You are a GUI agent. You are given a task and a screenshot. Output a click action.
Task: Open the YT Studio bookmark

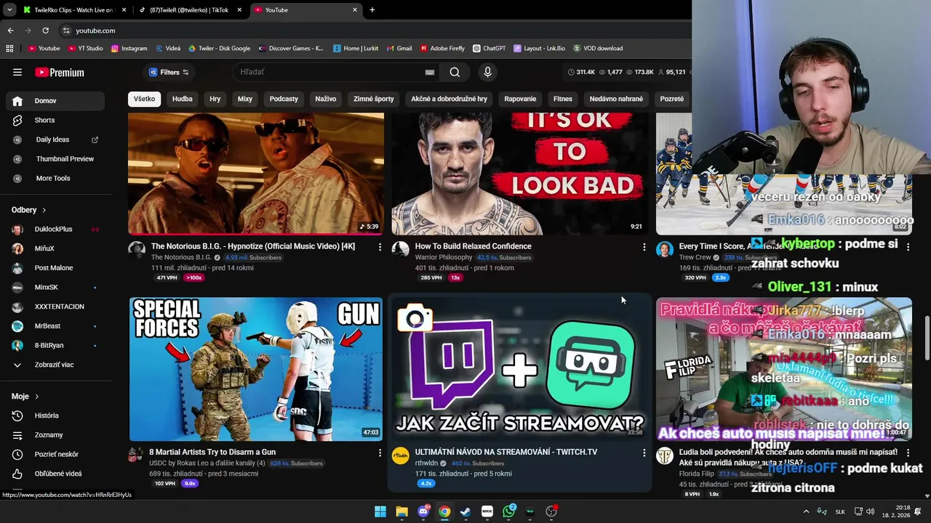[85, 49]
